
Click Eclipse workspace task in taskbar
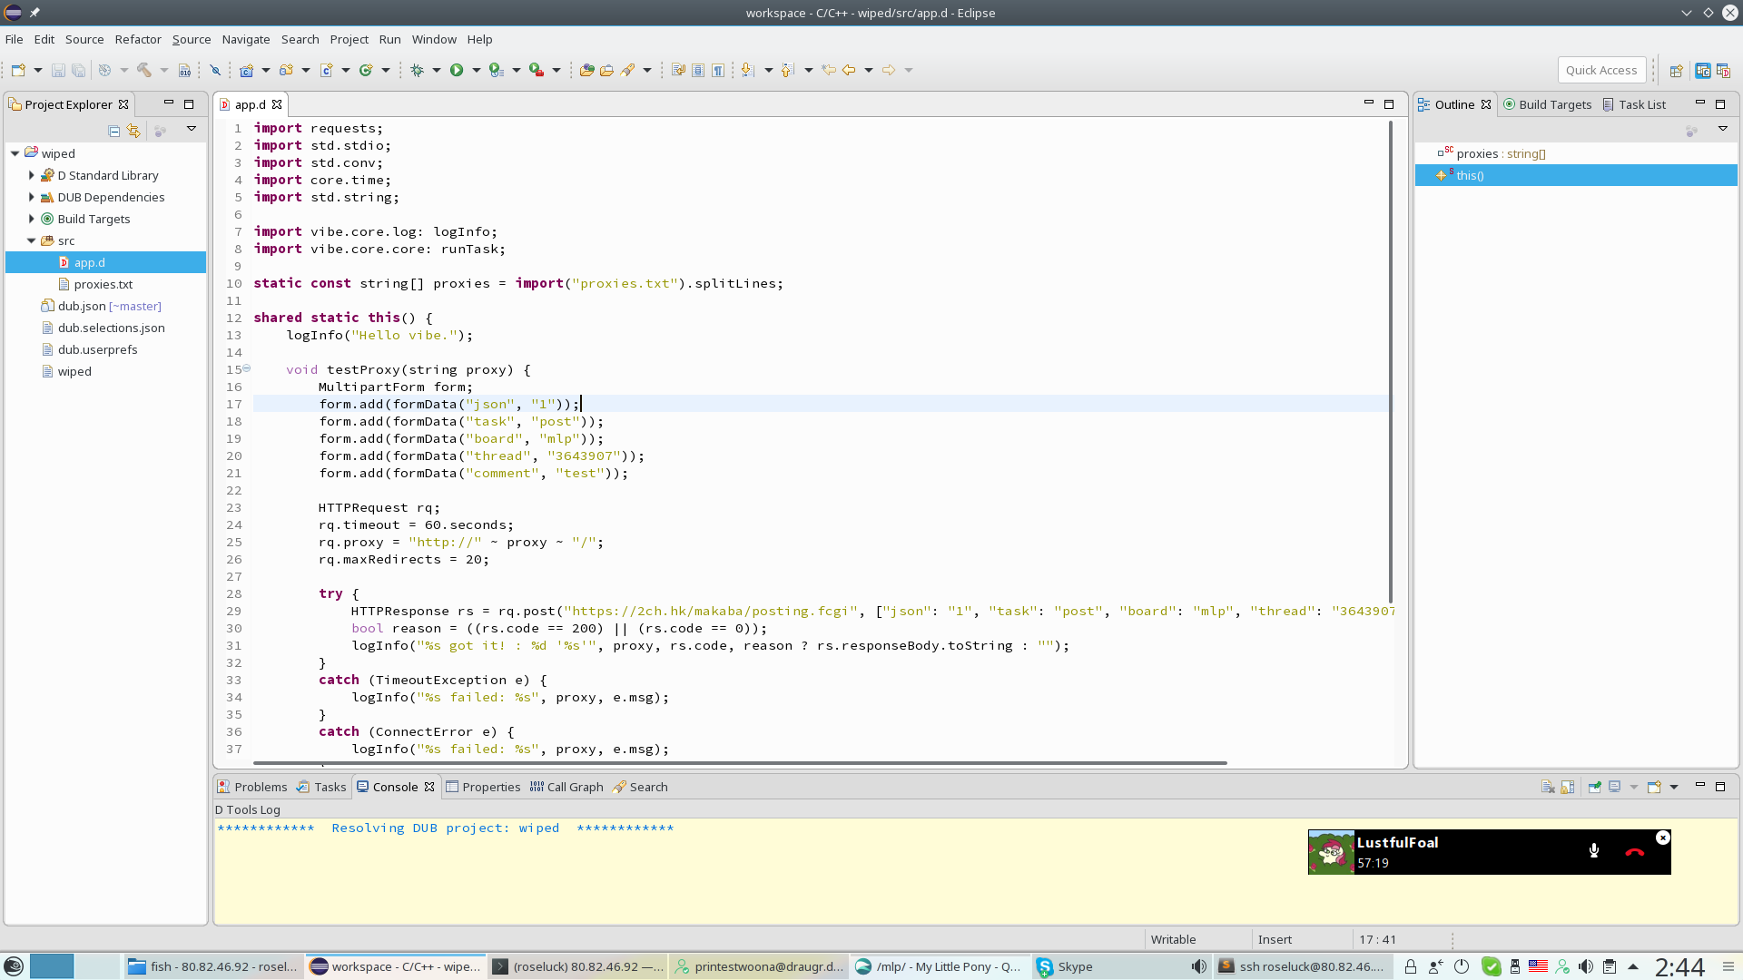click(396, 966)
